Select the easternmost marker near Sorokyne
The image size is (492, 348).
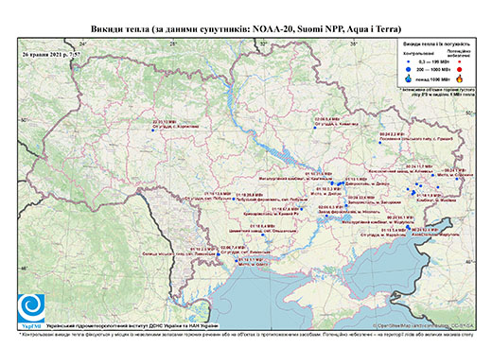click(456, 179)
